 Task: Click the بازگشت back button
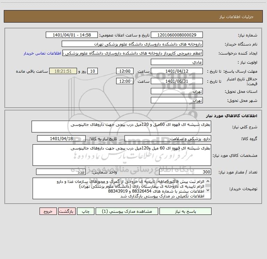(67, 211)
